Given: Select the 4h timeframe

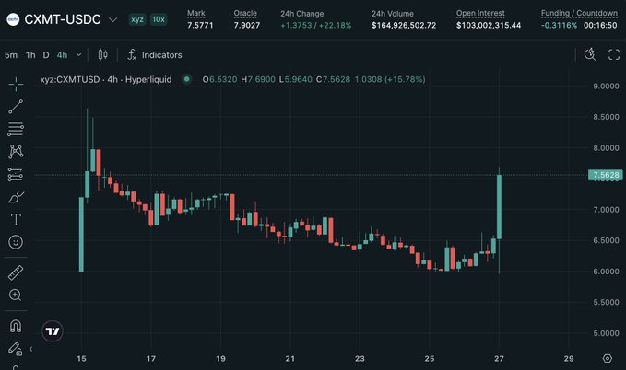Looking at the screenshot, I should (x=62, y=55).
